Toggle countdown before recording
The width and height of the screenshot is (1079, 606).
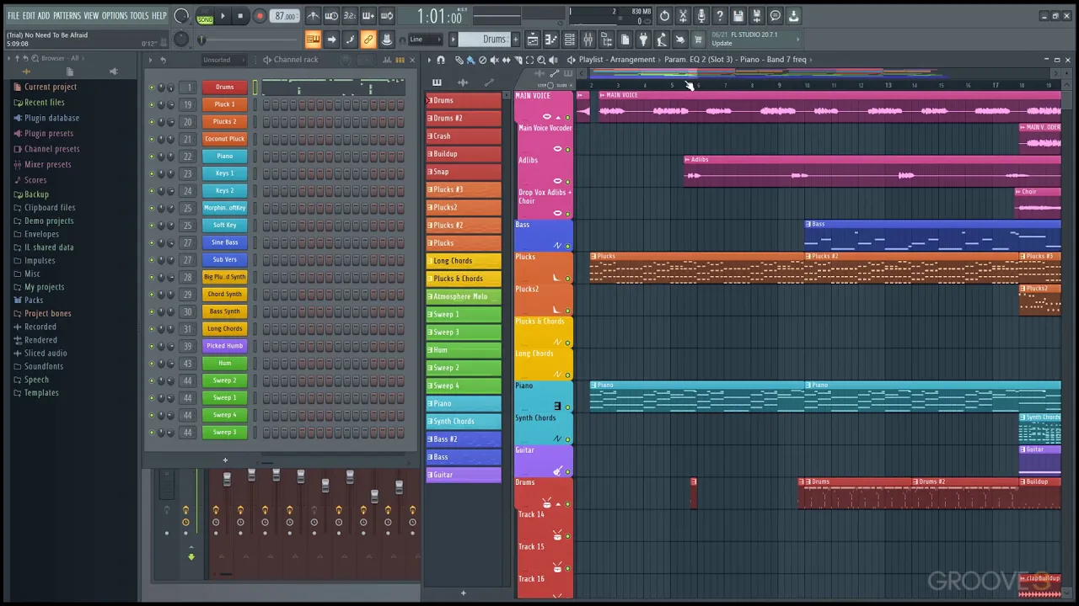pos(350,16)
